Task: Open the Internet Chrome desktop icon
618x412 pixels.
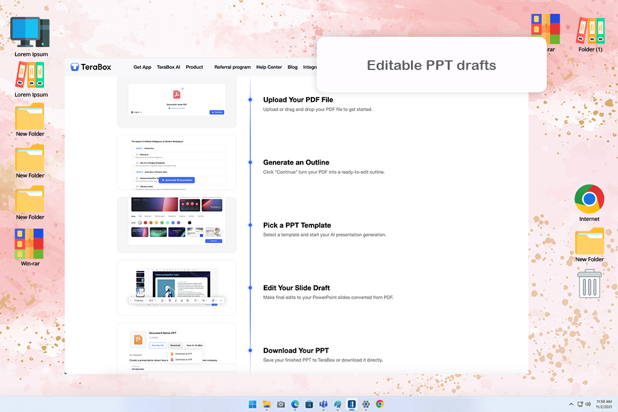Action: pyautogui.click(x=589, y=203)
